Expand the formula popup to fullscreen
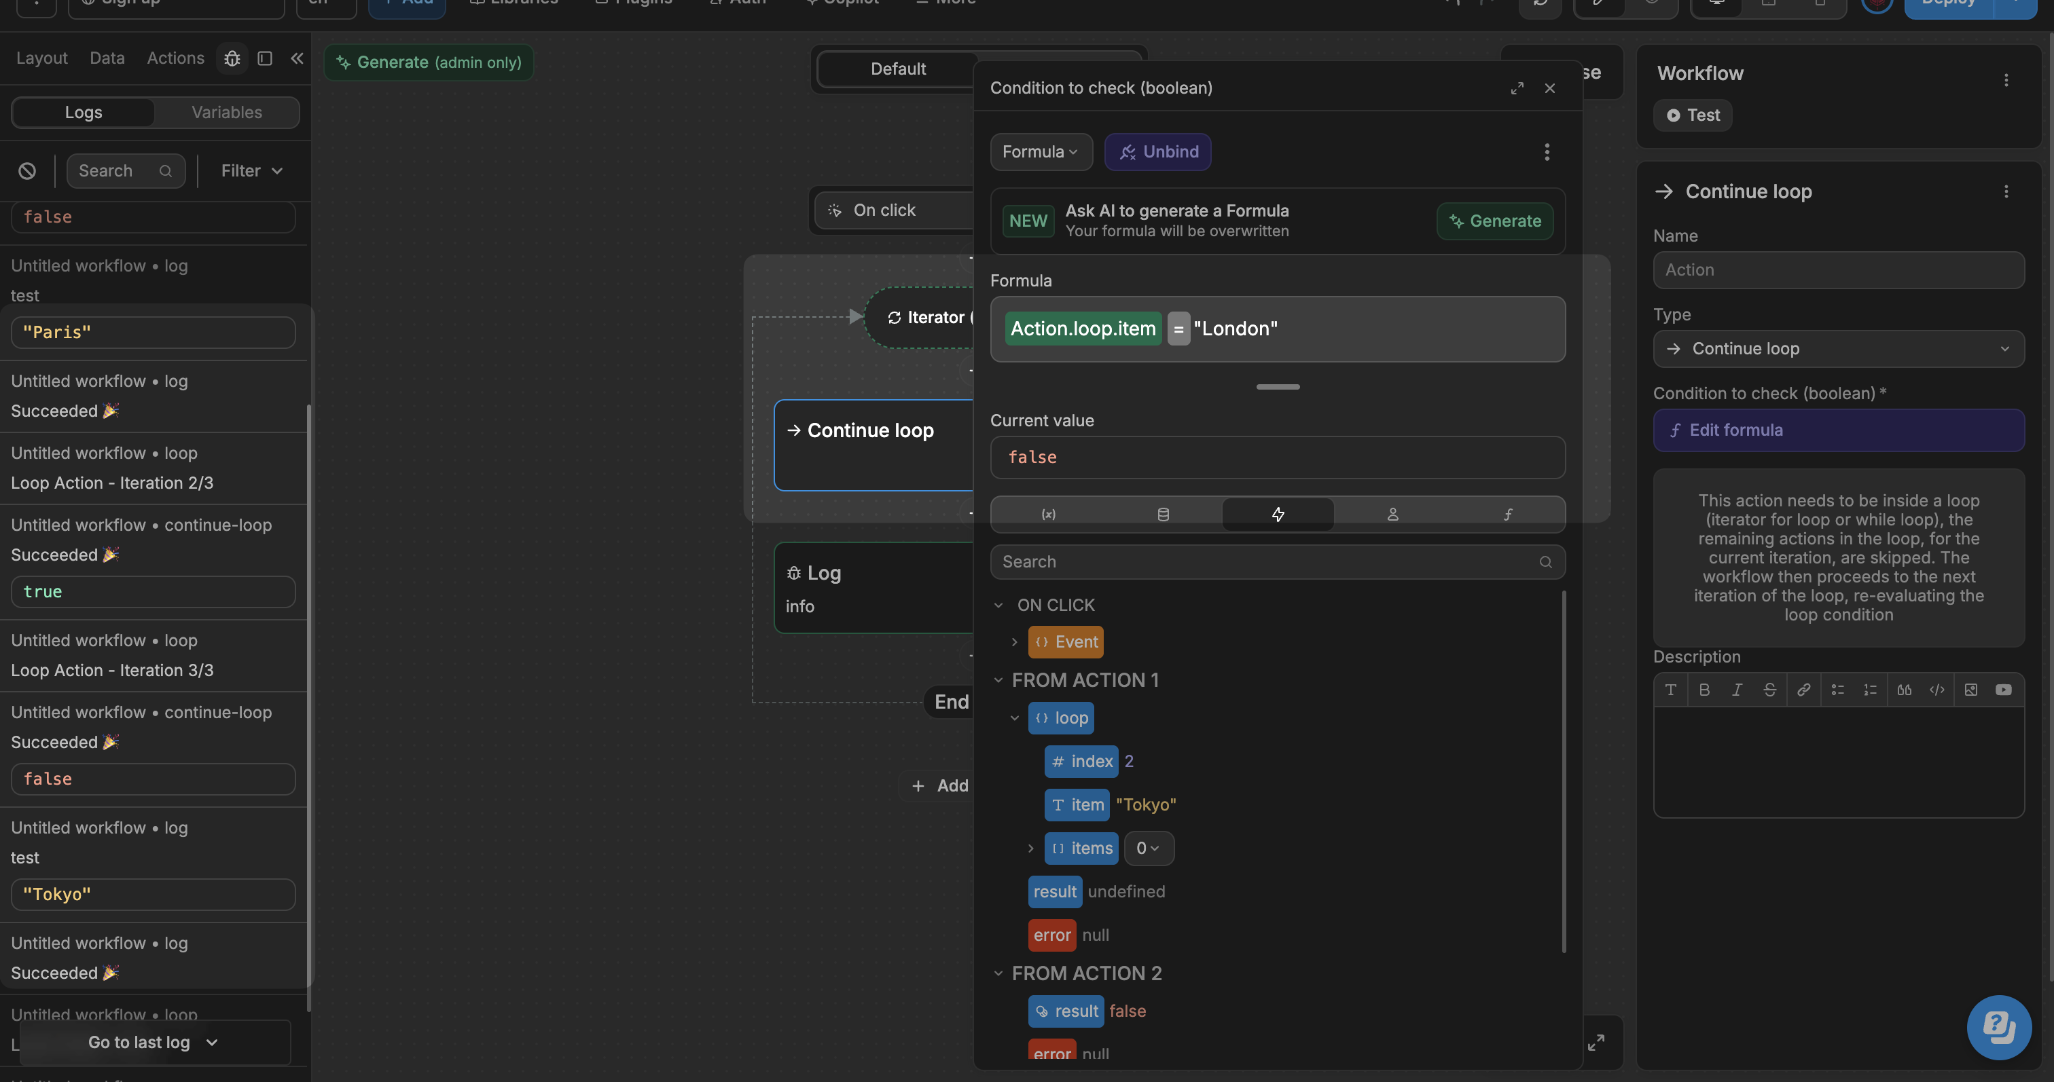This screenshot has height=1082, width=2054. click(x=1517, y=88)
